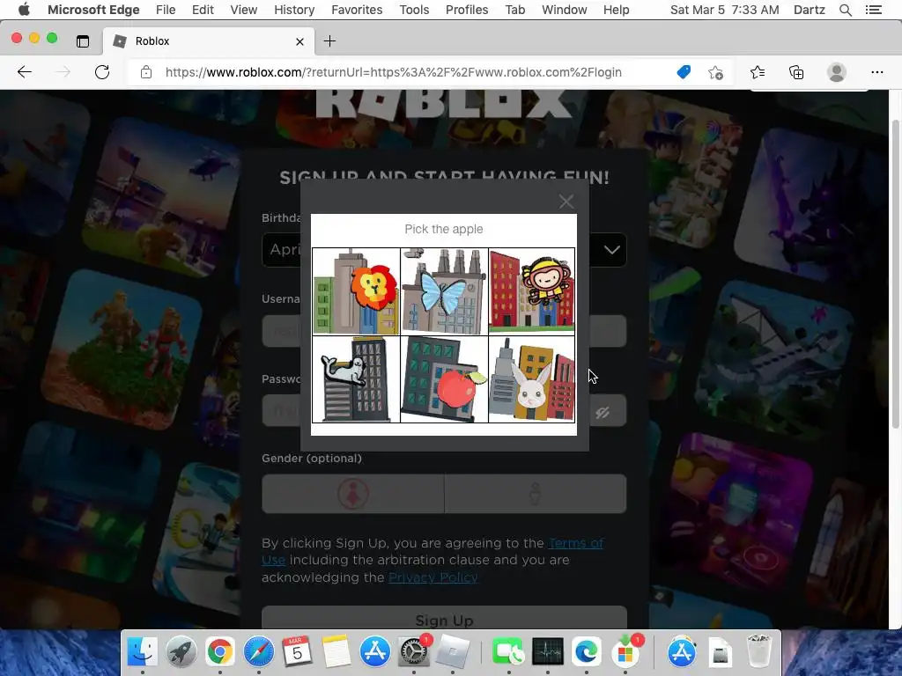Open System Preferences from the dock
The height and width of the screenshot is (676, 902).
click(x=414, y=652)
